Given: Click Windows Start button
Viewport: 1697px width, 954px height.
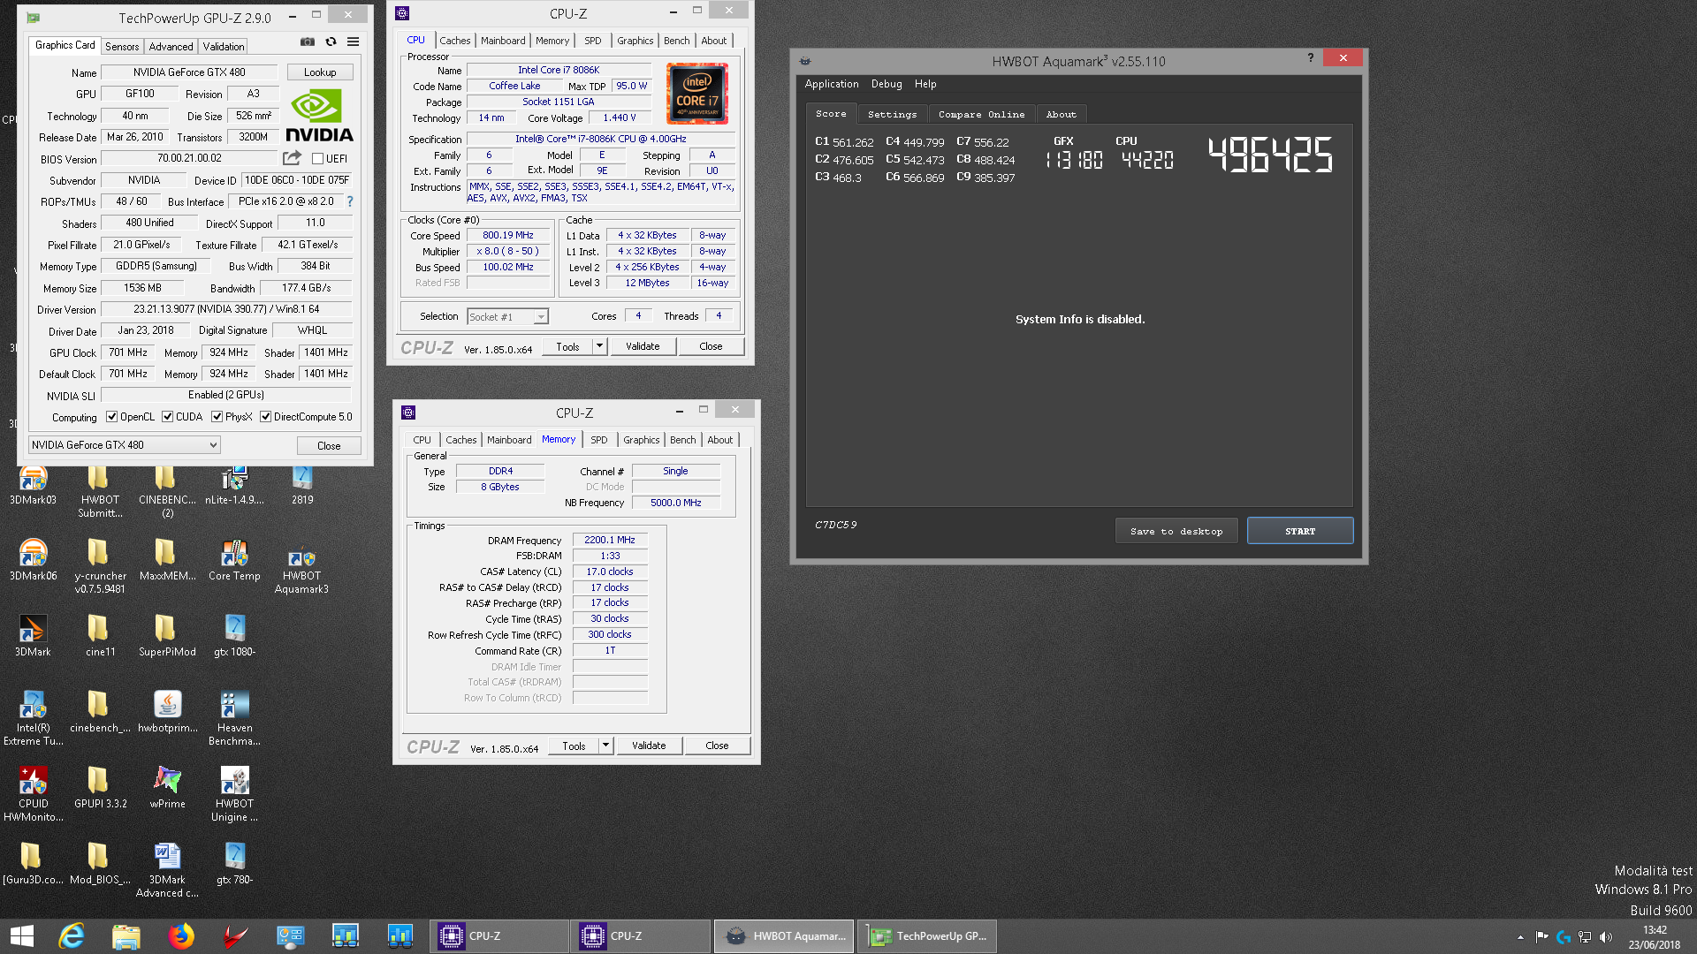Looking at the screenshot, I should tap(21, 936).
